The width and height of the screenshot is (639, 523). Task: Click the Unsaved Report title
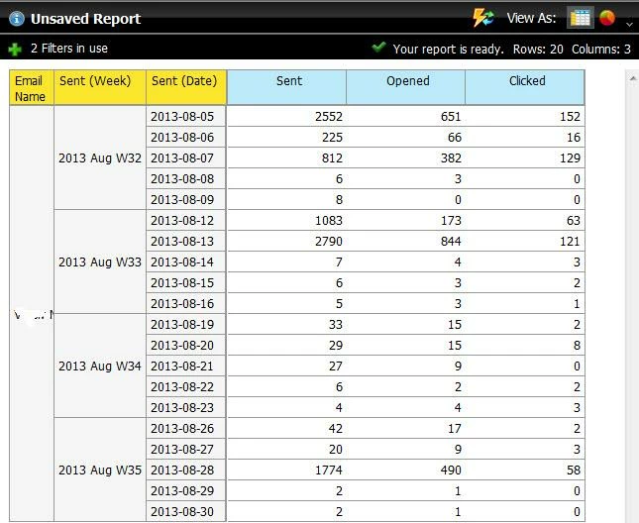pyautogui.click(x=85, y=19)
